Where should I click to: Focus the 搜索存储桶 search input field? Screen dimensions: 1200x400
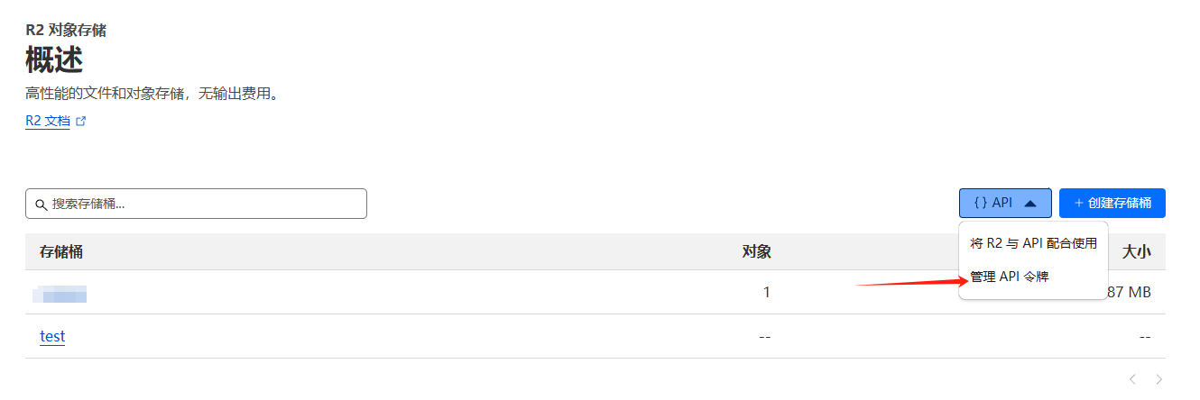(196, 204)
